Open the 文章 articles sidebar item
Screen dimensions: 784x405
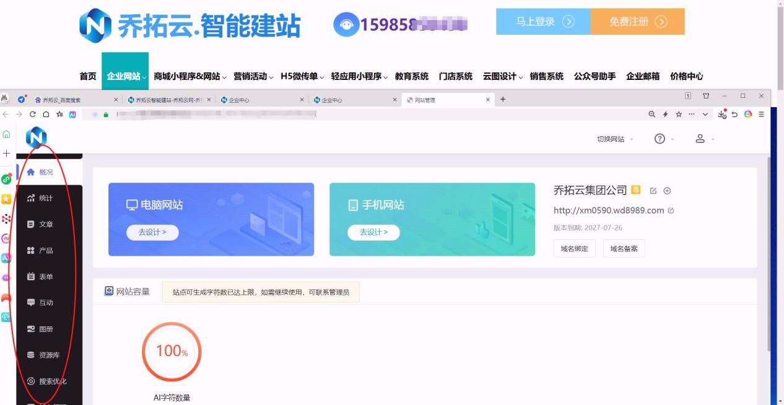[50, 224]
